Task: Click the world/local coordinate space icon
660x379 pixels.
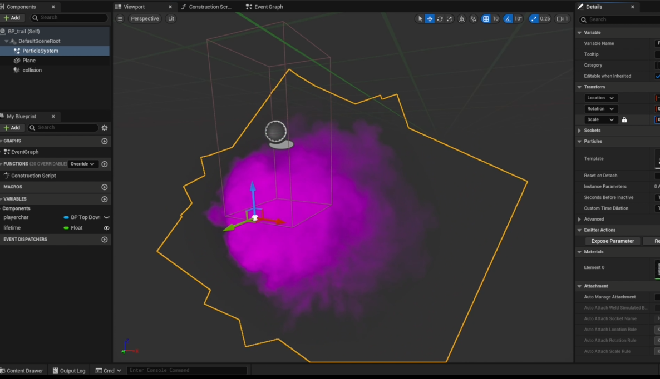Action: pos(462,19)
